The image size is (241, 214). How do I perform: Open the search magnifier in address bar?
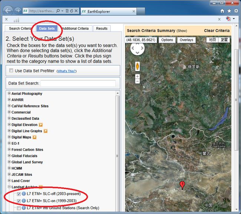58,11
